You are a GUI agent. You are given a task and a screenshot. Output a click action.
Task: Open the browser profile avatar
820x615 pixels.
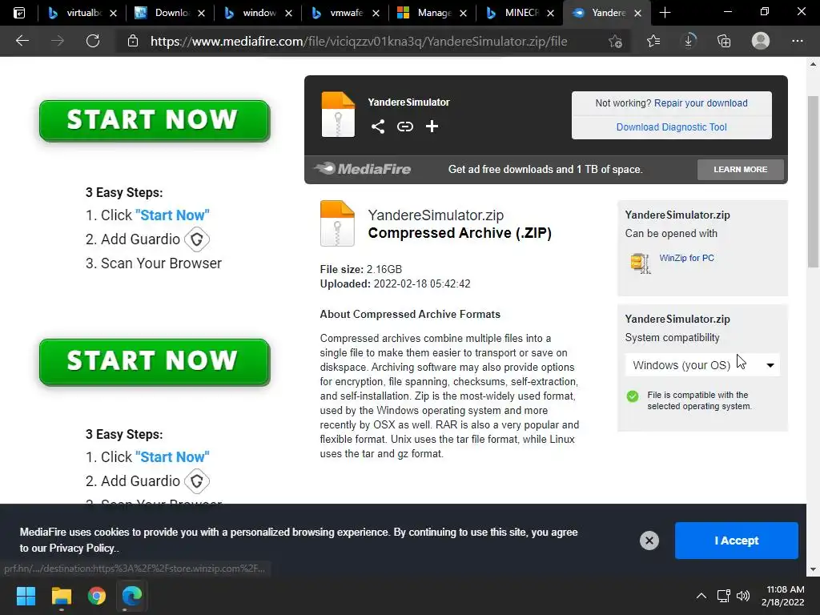761,41
